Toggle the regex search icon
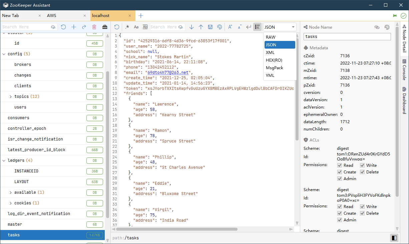The width and height of the screenshot is (409, 244). (127, 27)
